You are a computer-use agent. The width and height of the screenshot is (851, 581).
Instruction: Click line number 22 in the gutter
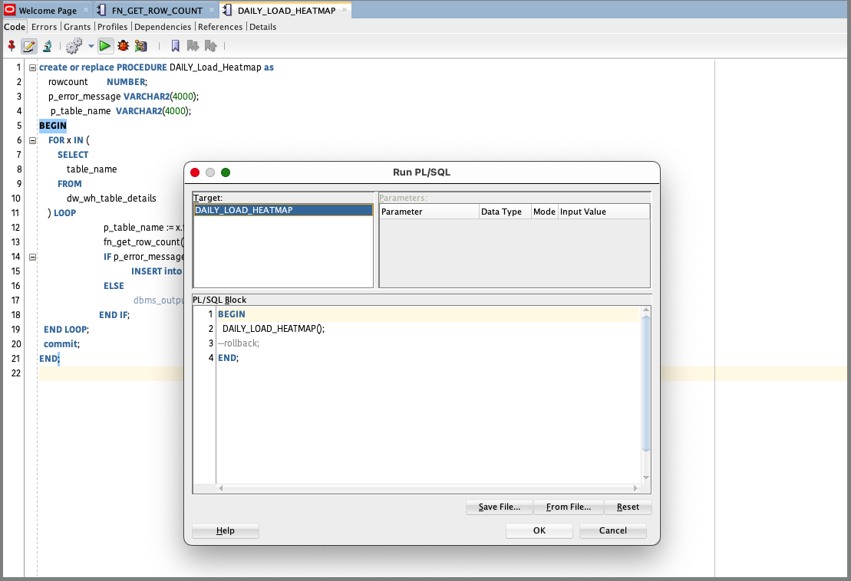tap(16, 373)
